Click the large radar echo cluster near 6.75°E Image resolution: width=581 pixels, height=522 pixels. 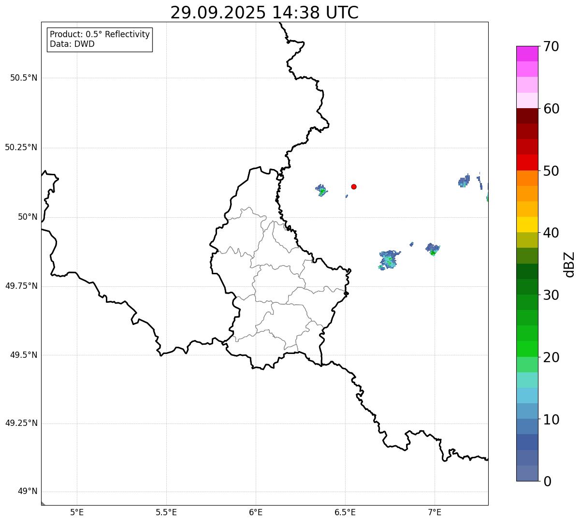[389, 260]
